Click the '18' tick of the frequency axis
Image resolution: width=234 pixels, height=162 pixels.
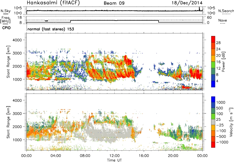point(20,18)
